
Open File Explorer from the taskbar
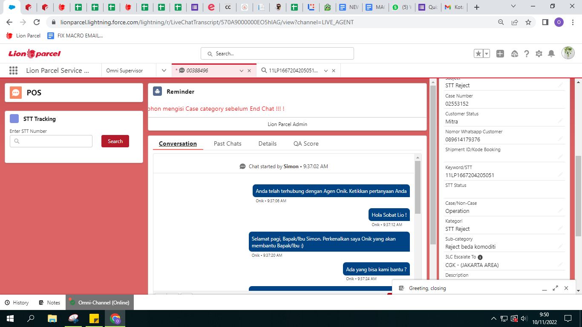(52, 318)
